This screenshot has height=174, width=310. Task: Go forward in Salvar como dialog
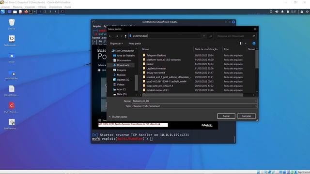(116, 36)
